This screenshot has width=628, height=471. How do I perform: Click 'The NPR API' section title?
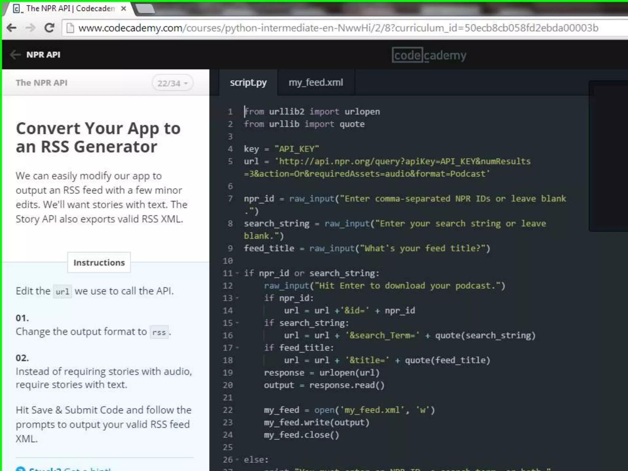pyautogui.click(x=41, y=83)
